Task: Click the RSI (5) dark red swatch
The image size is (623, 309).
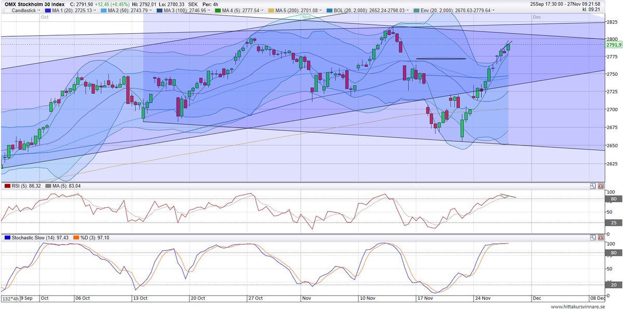Action: point(7,186)
